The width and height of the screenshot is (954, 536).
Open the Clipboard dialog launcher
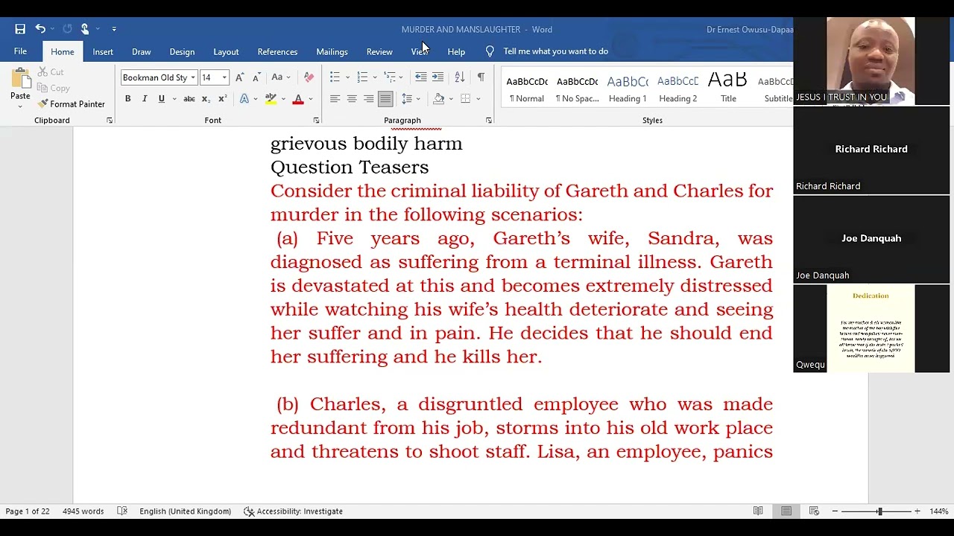coord(110,121)
